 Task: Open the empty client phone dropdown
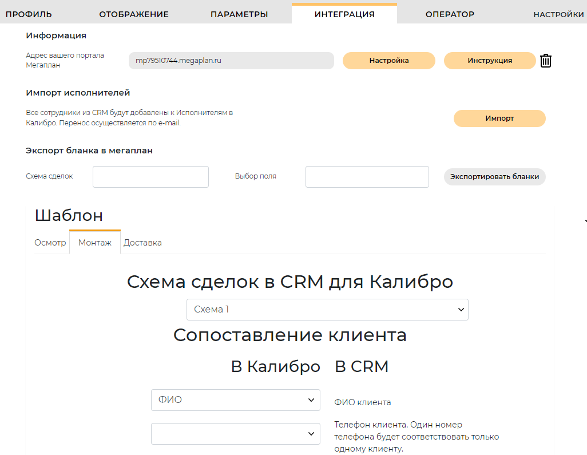click(x=236, y=434)
